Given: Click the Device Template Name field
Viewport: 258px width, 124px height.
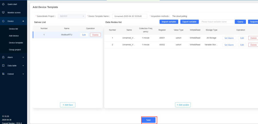Looking at the screenshot, I should (x=130, y=16).
